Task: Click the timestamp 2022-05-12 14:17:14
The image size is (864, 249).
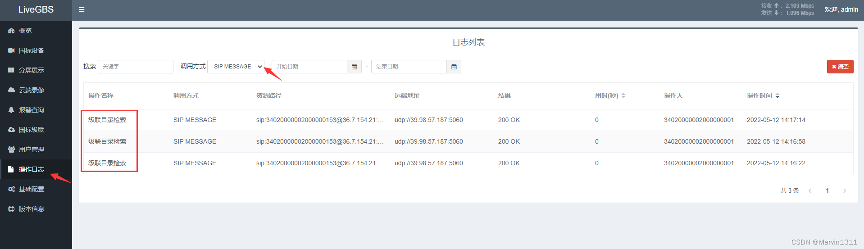Action: (776, 120)
